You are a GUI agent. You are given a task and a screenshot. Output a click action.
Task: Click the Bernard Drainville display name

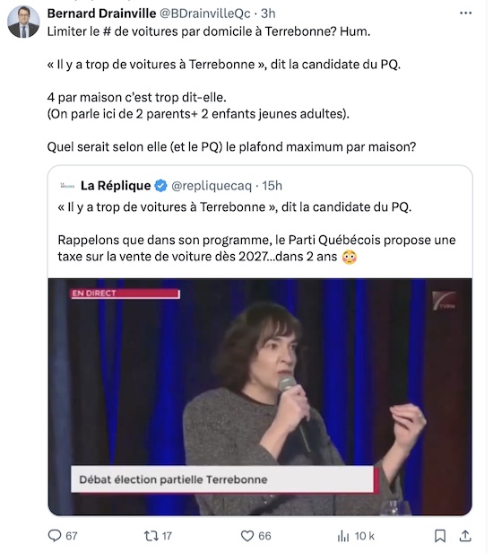pos(101,13)
